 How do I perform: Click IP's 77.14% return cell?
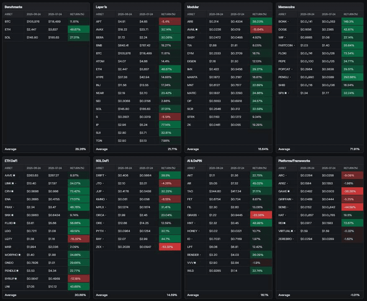coord(170,125)
